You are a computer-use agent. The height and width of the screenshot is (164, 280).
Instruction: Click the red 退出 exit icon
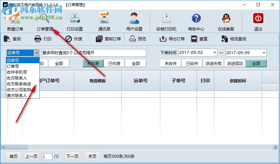click(x=258, y=18)
